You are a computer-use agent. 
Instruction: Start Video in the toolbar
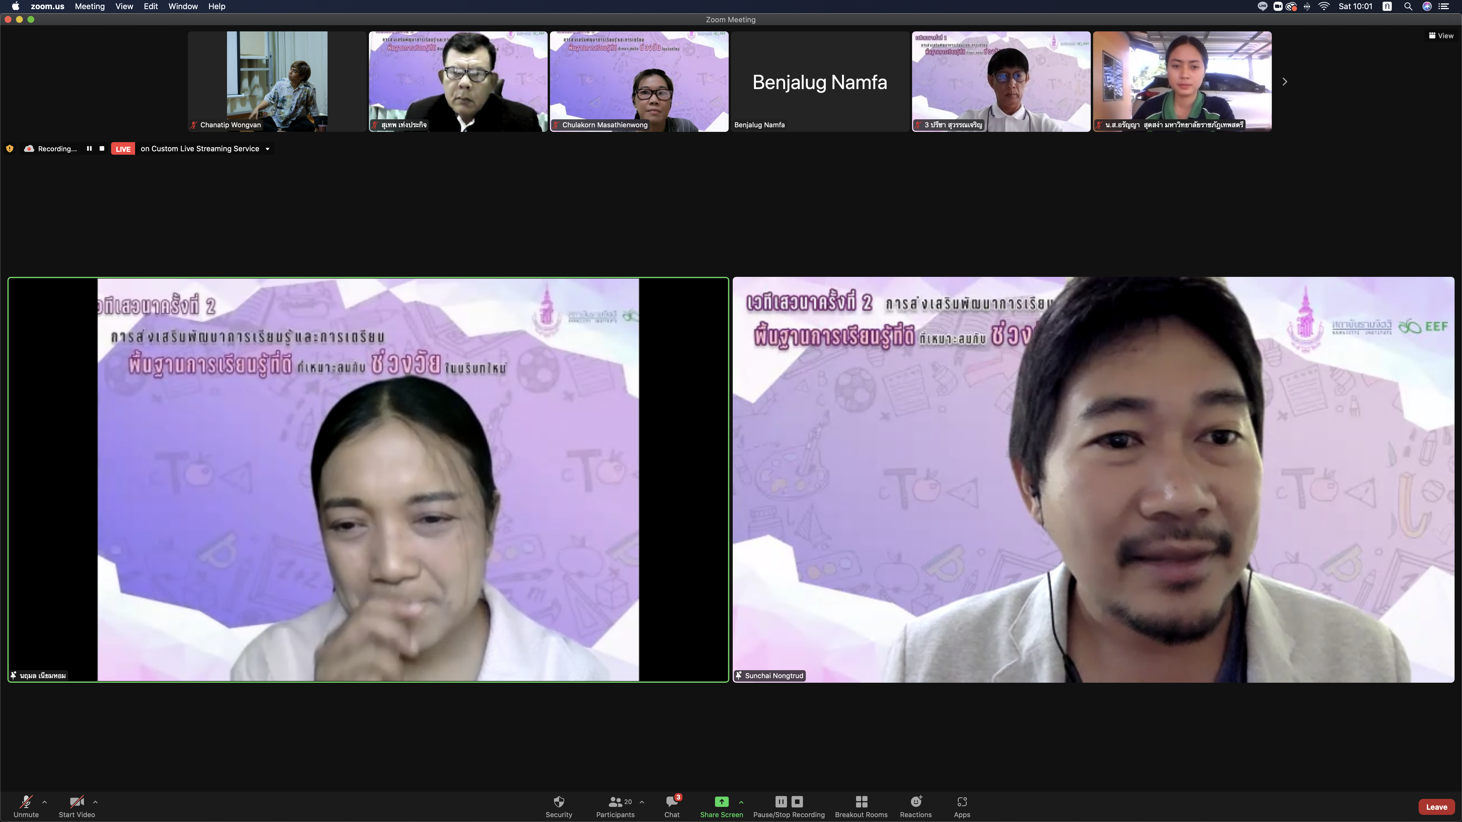(x=77, y=806)
